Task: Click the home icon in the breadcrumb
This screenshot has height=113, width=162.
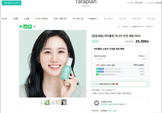Action: (x=119, y=27)
